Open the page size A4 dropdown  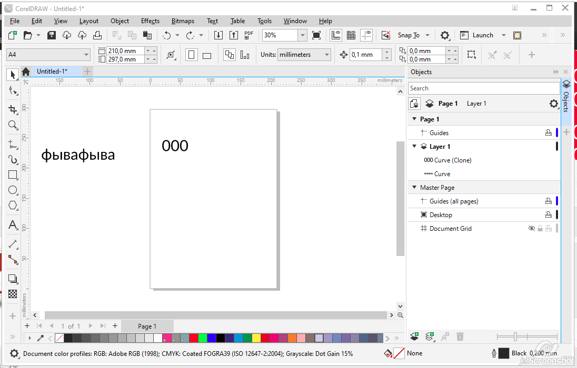pos(86,55)
